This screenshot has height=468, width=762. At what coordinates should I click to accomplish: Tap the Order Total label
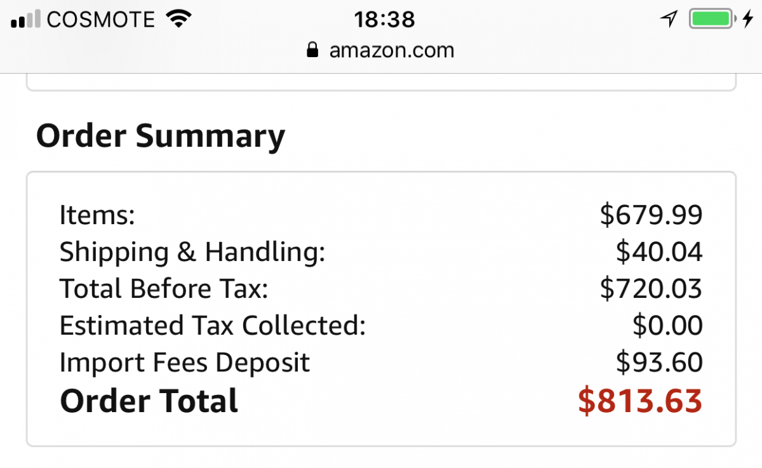pos(149,401)
